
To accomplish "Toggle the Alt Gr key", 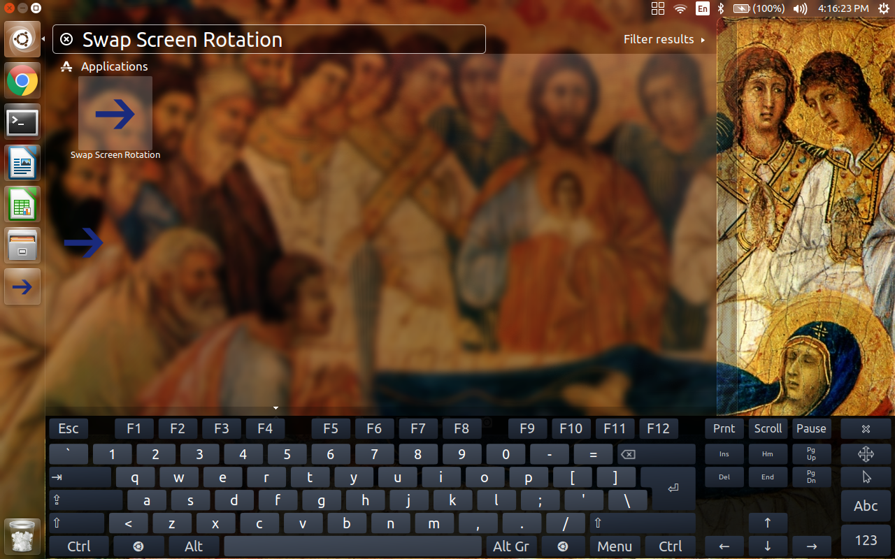I will 511,546.
